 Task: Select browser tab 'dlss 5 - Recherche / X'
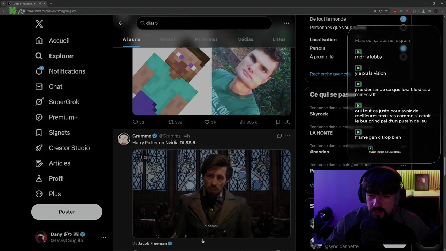(26, 3)
